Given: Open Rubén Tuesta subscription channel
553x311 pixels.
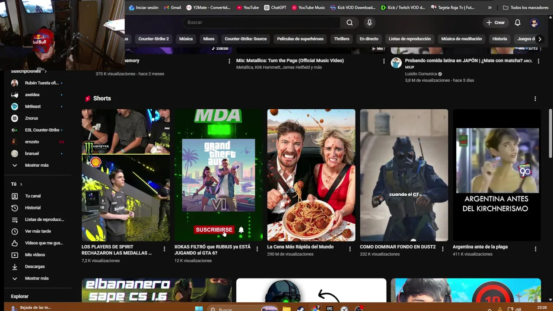Looking at the screenshot, I should (x=38, y=83).
